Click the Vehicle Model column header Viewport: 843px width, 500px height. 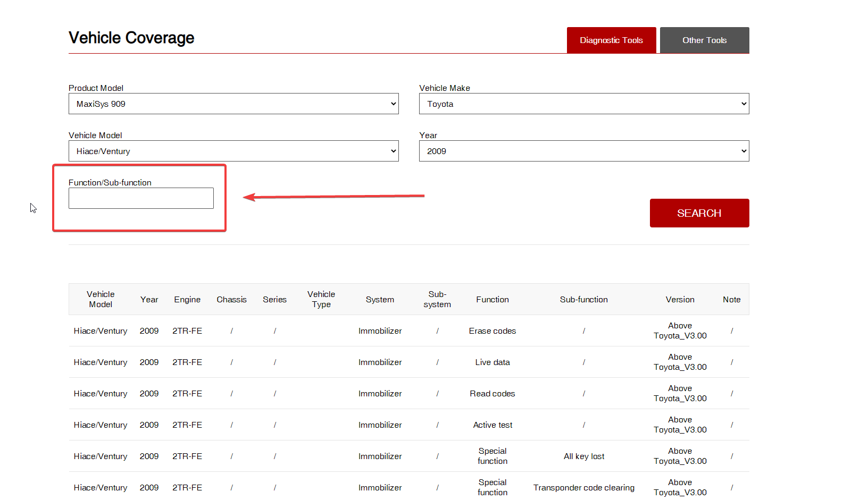point(101,299)
